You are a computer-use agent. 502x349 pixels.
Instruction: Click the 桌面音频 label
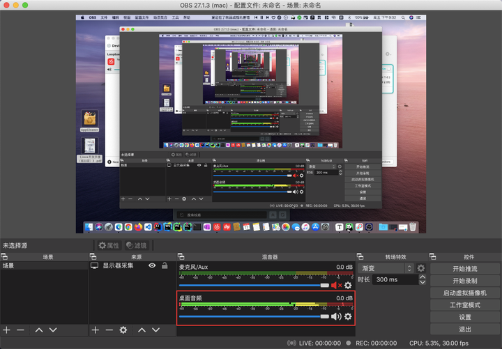pyautogui.click(x=190, y=298)
